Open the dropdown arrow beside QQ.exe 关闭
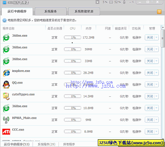 pos(157,84)
